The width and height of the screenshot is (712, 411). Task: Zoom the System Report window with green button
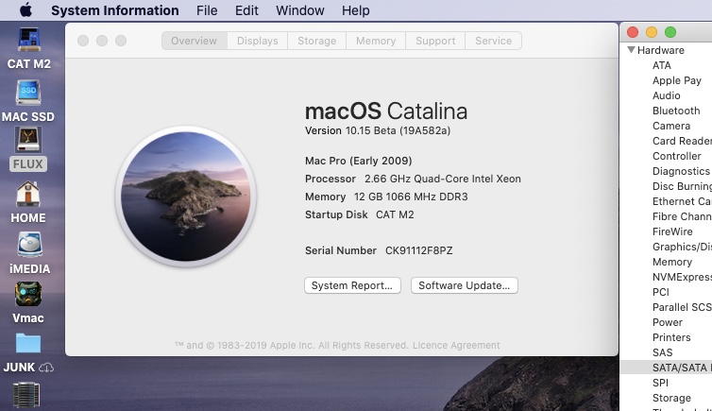coord(670,32)
